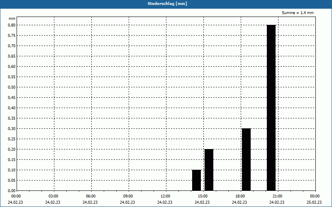Select the bar reaching 0,20 mm
The image size is (332, 207).
point(209,170)
